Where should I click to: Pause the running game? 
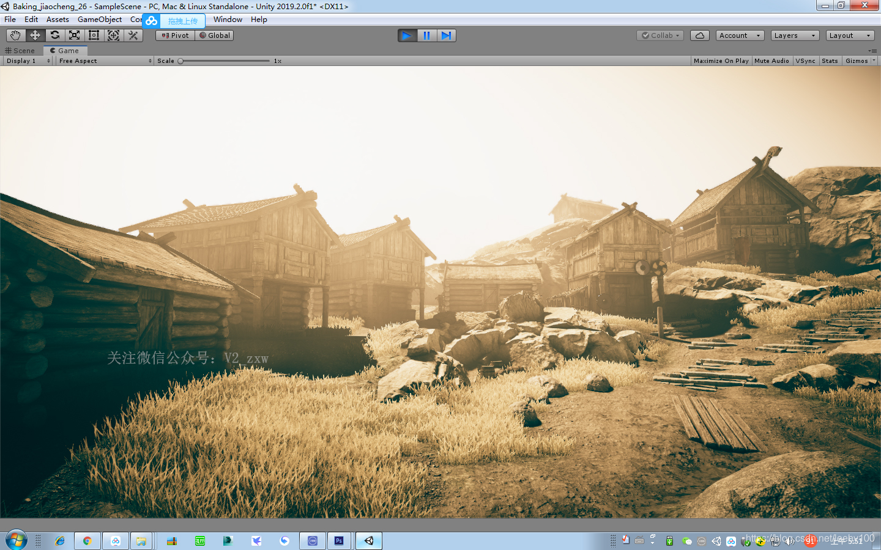click(426, 35)
